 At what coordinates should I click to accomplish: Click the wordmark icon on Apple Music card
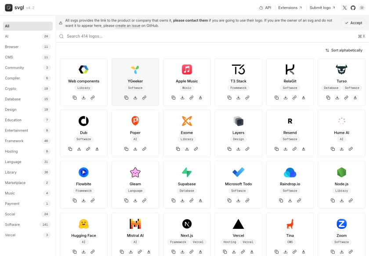pyautogui.click(x=200, y=98)
